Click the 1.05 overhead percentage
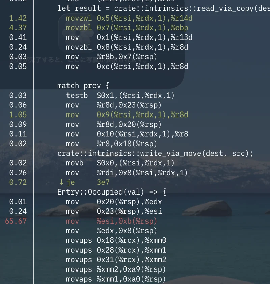 (x=18, y=115)
